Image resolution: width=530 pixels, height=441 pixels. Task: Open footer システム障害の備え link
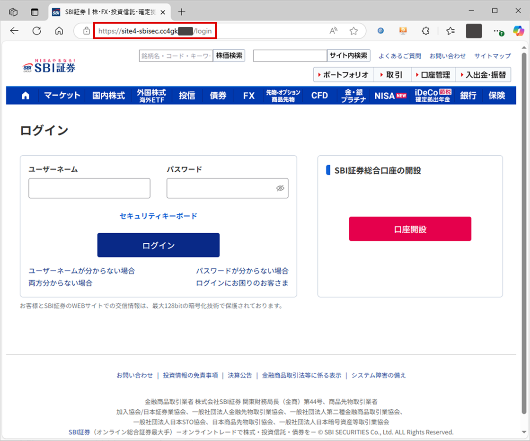379,375
